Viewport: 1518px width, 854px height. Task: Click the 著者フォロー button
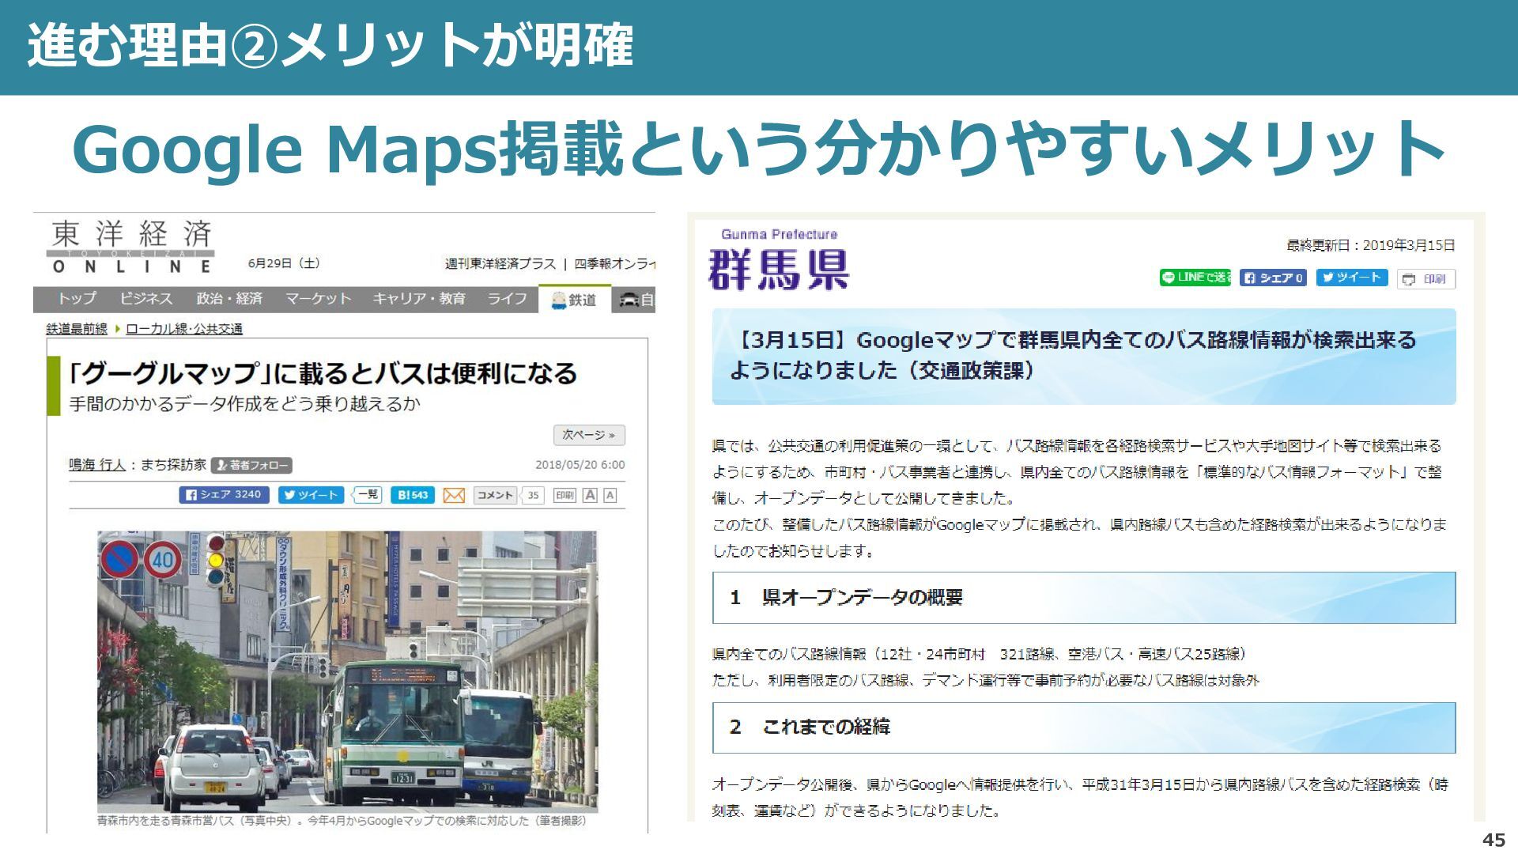(x=252, y=466)
